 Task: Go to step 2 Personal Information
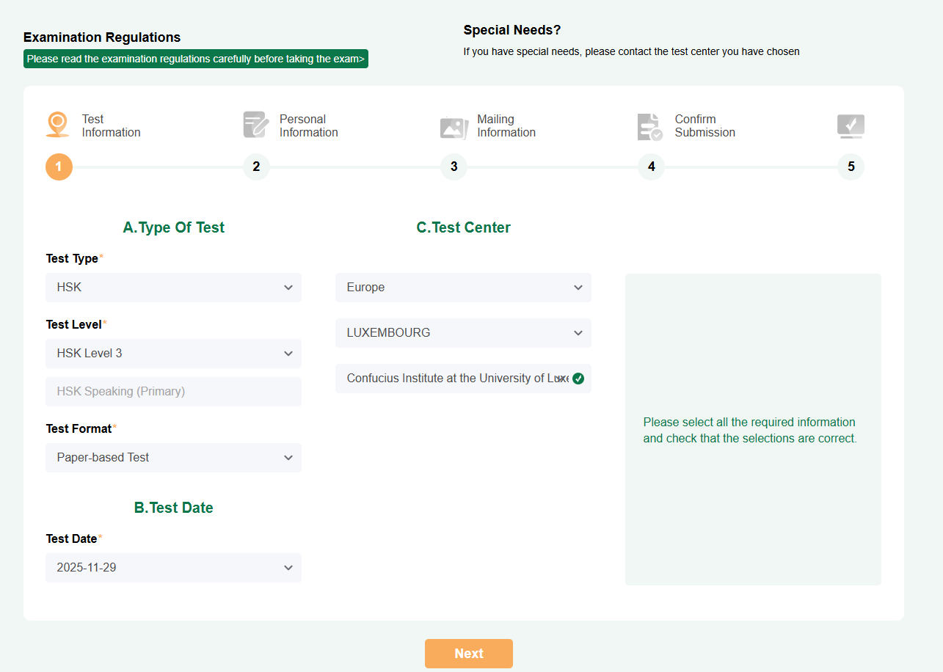point(256,167)
